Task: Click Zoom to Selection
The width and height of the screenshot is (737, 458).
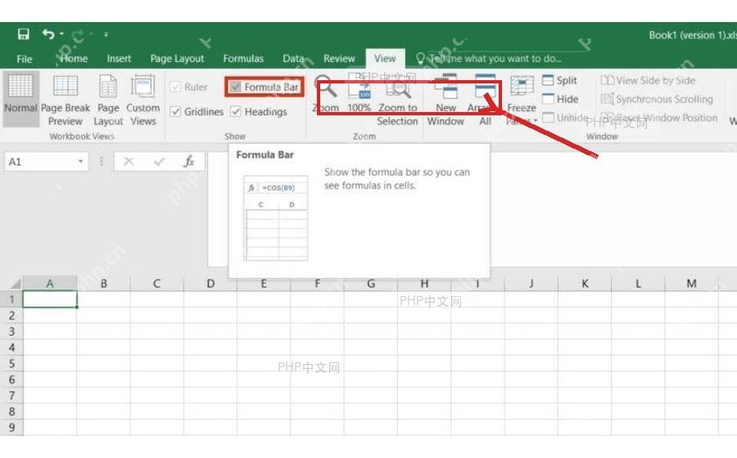Action: click(398, 100)
